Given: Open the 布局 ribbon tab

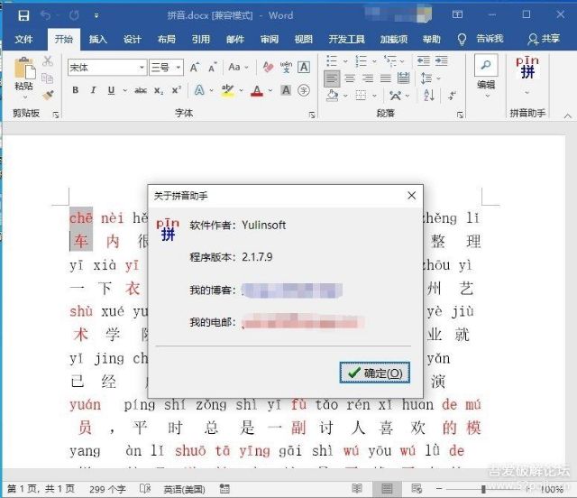Looking at the screenshot, I should 166,39.
